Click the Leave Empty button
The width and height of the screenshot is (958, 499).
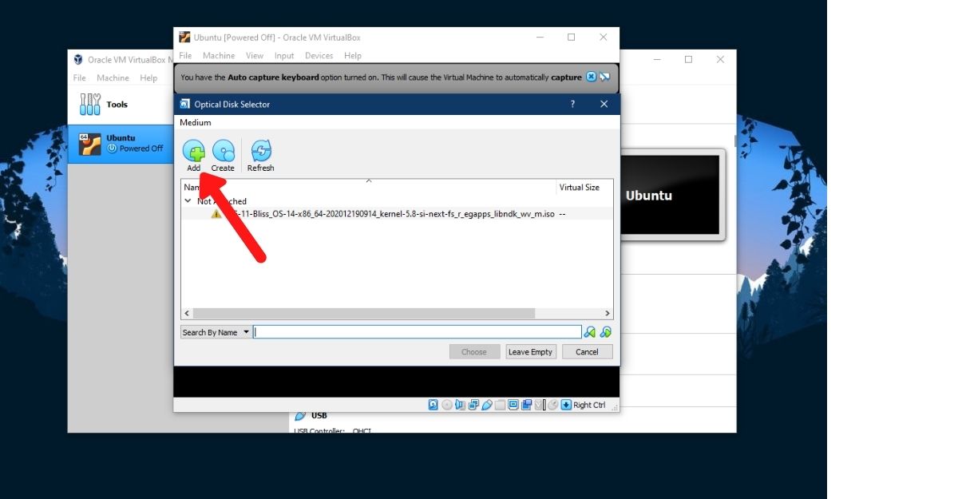(x=531, y=352)
